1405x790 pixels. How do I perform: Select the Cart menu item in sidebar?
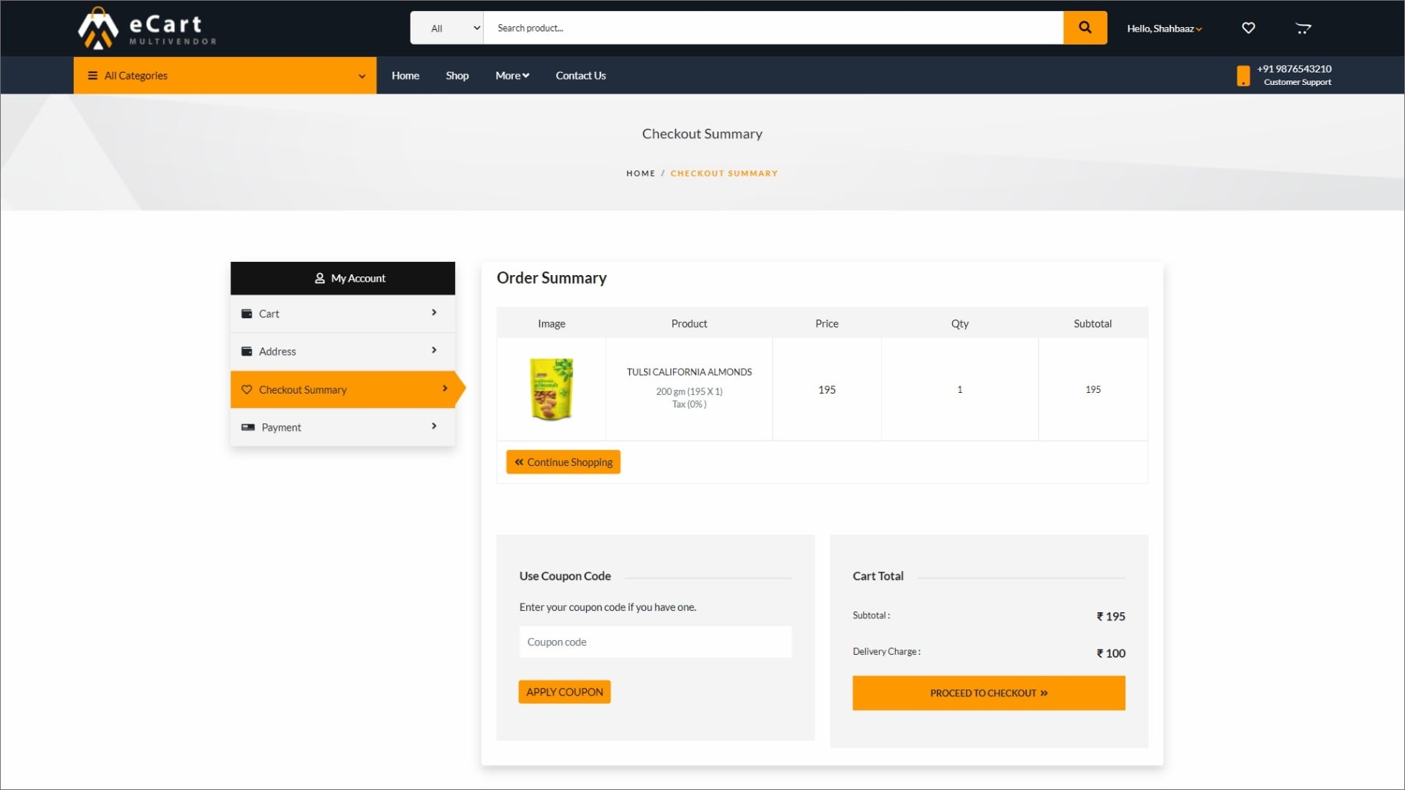point(342,312)
